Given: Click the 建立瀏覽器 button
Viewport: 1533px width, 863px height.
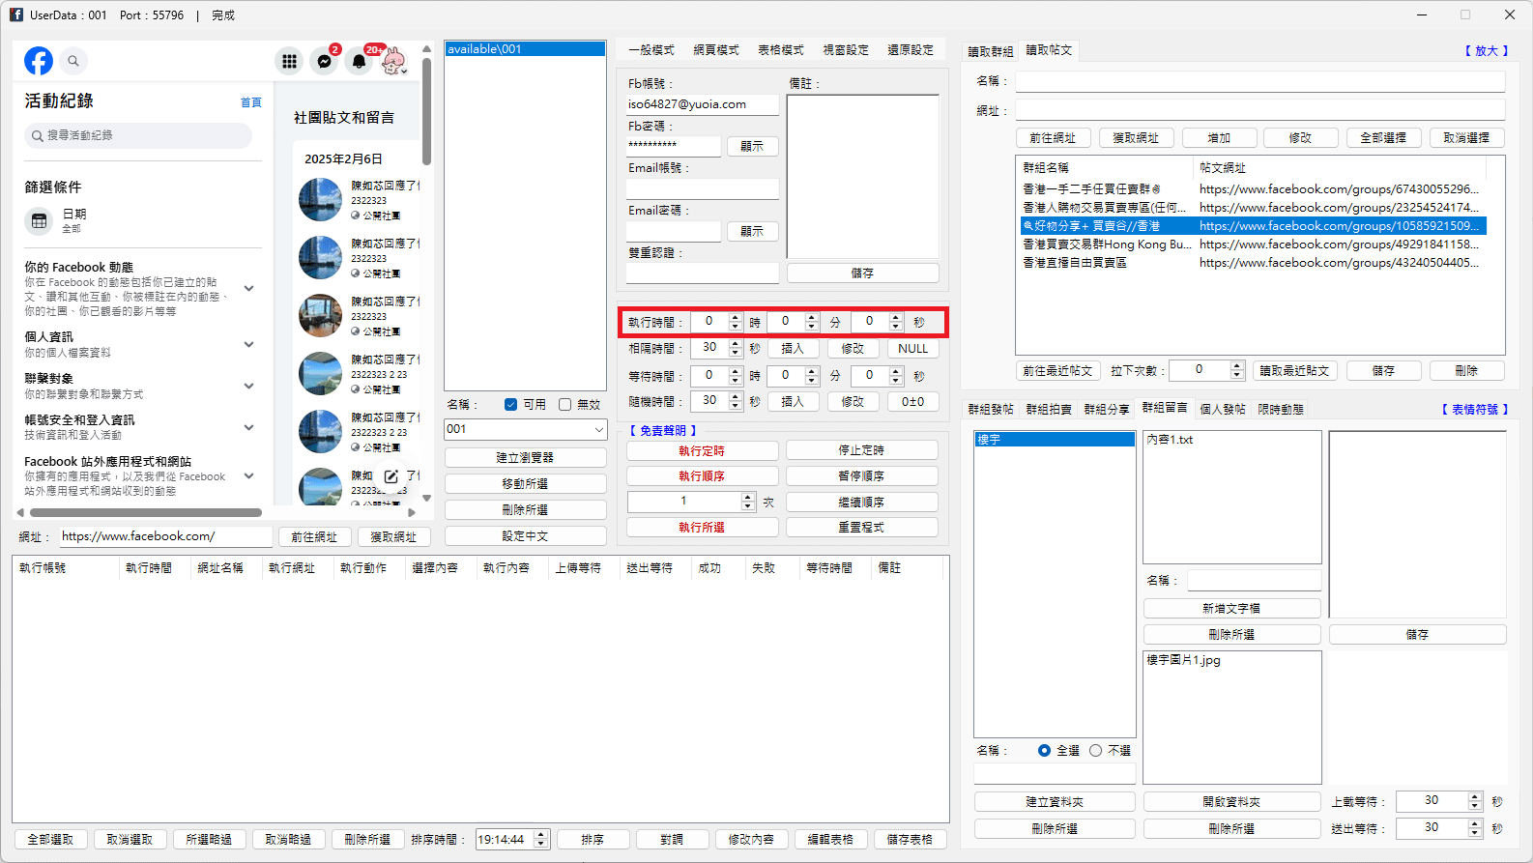Looking at the screenshot, I should pos(525,458).
